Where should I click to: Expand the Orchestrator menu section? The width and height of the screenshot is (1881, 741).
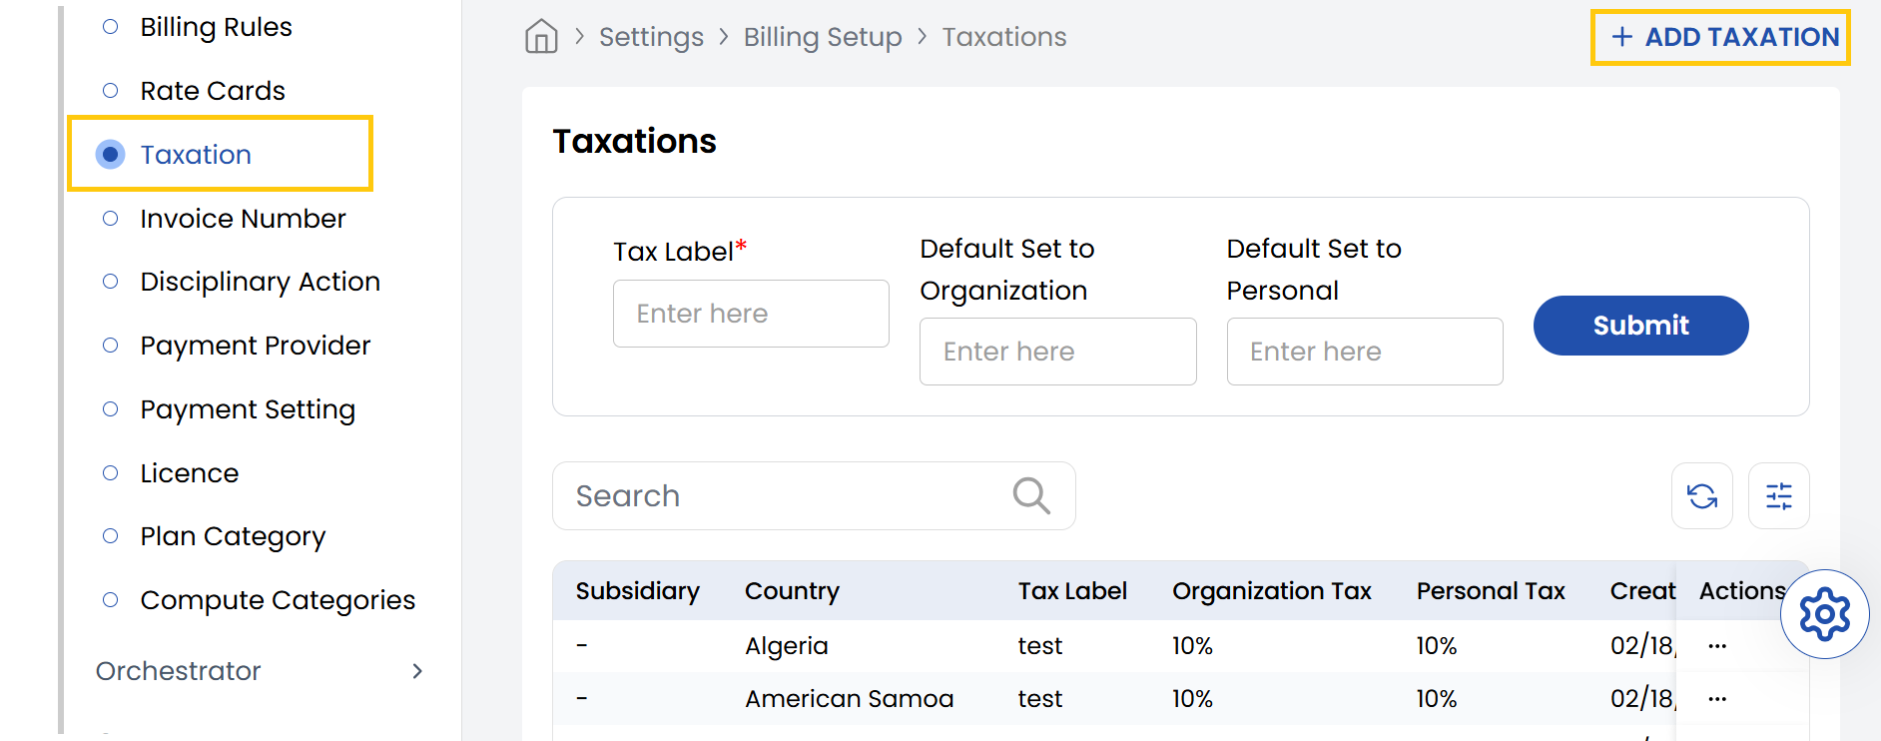pyautogui.click(x=260, y=671)
